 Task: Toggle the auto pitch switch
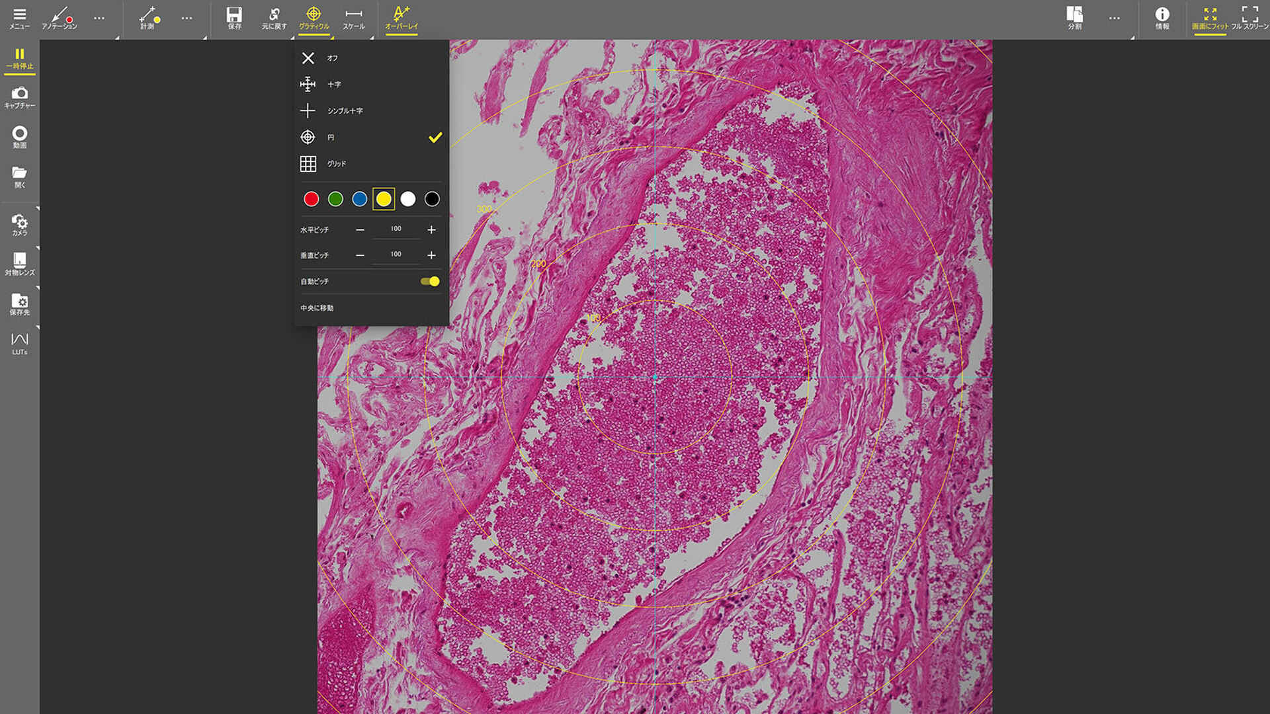(430, 282)
